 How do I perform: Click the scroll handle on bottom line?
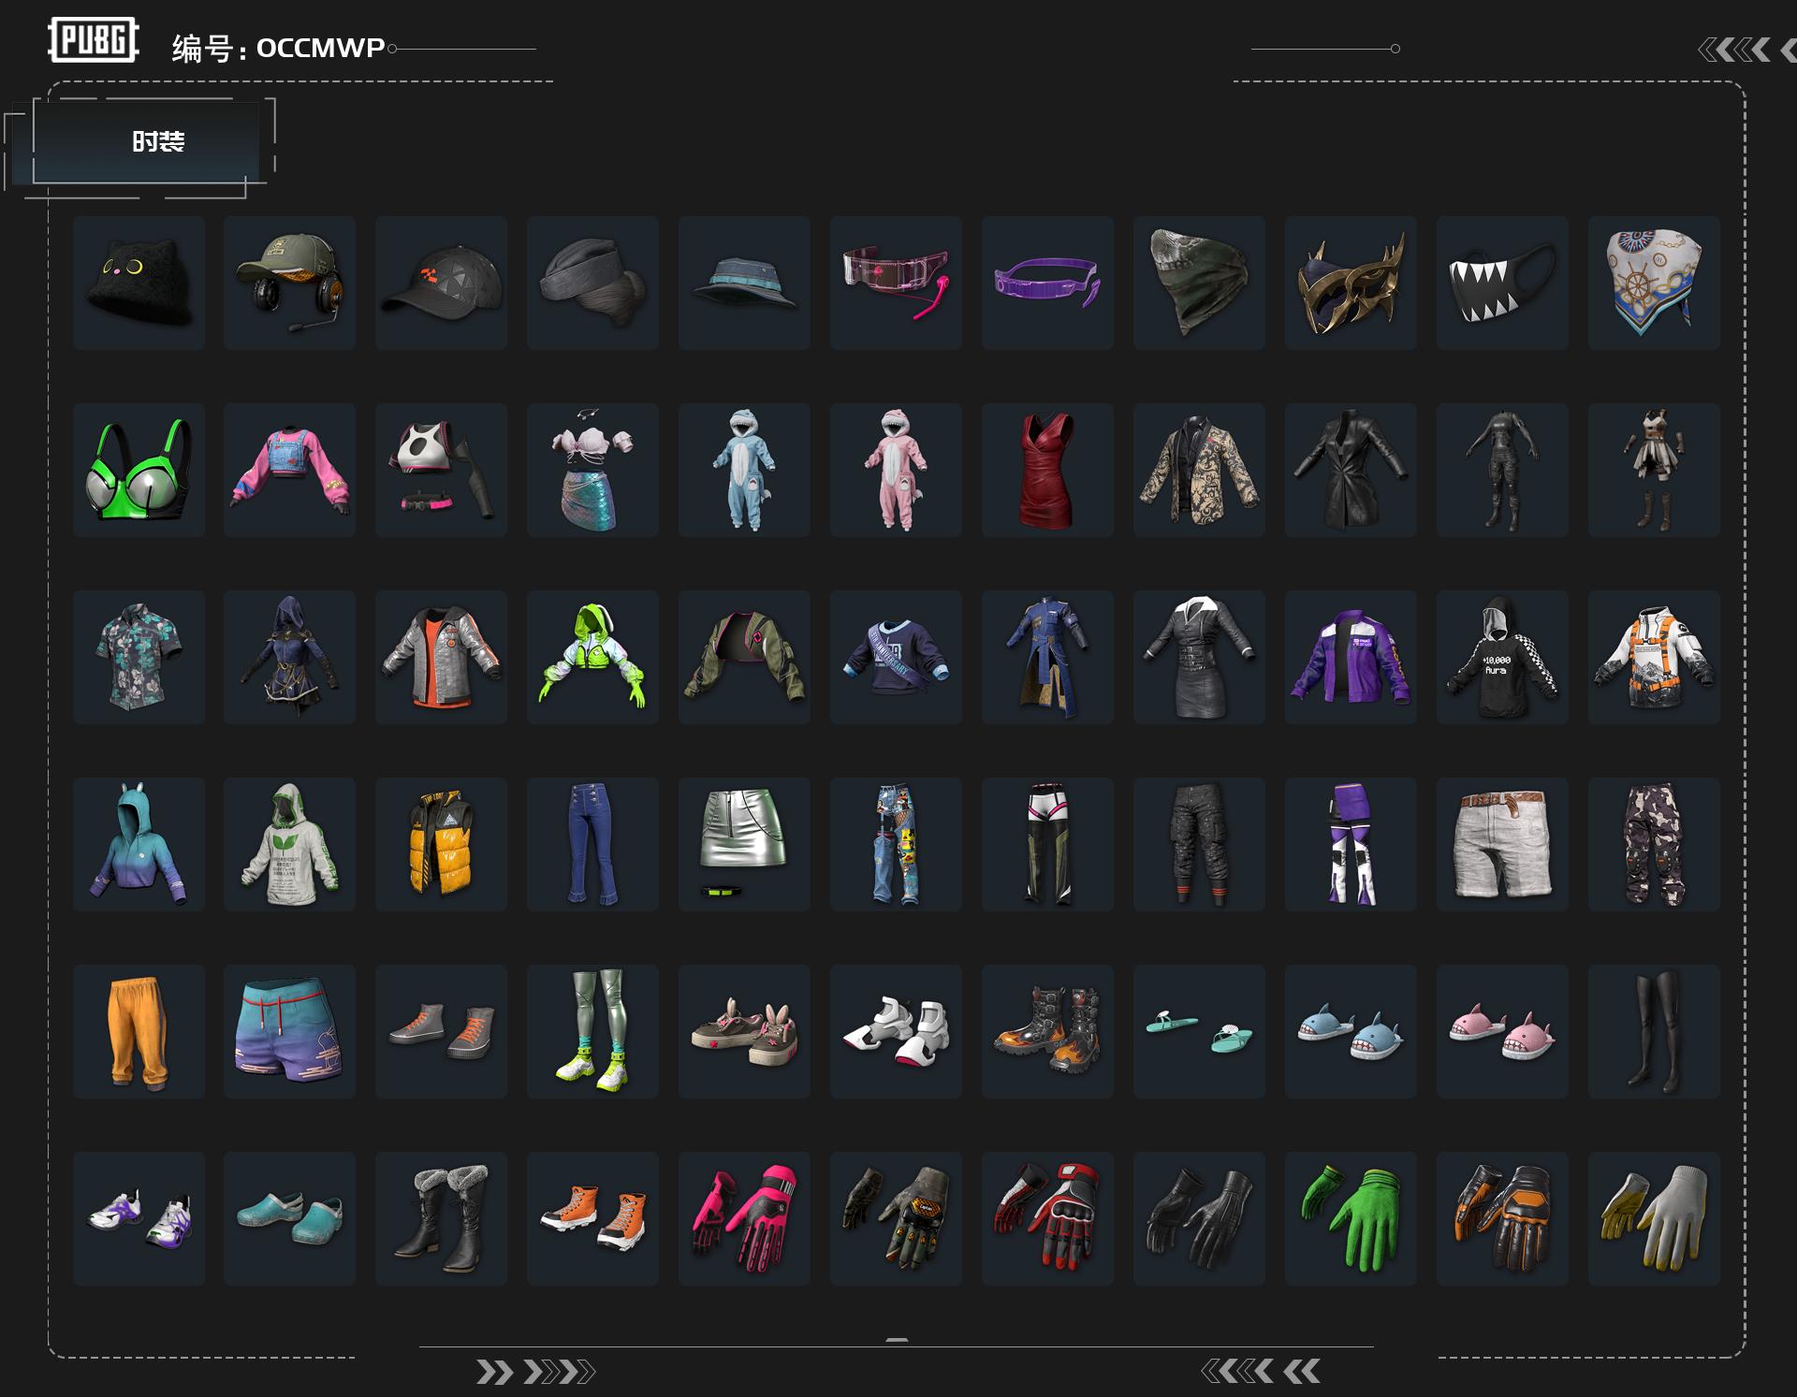click(897, 1341)
